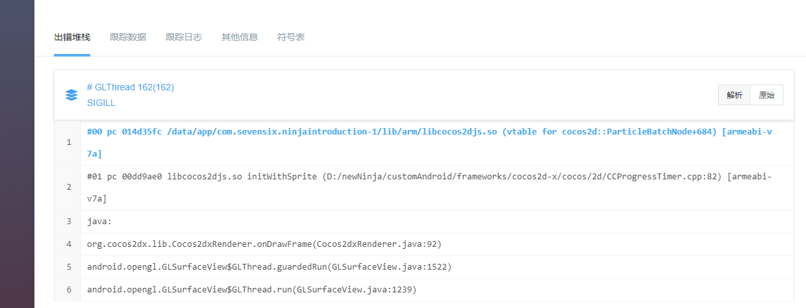This screenshot has width=806, height=308.
Task: Click the stacked layers icon beside GLThread
Action: click(72, 95)
